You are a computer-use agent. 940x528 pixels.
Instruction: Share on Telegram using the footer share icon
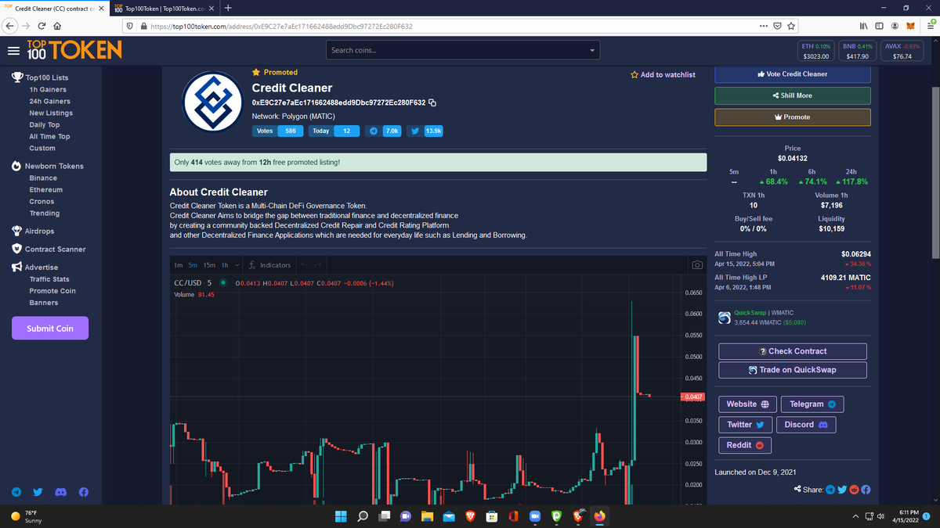pos(830,490)
